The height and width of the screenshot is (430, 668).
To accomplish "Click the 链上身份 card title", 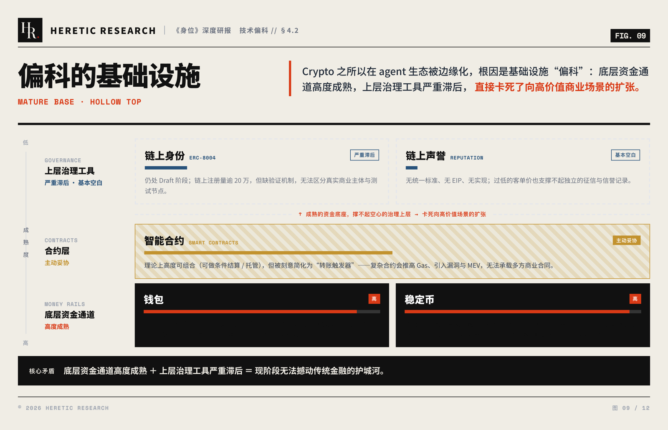I will click(164, 156).
